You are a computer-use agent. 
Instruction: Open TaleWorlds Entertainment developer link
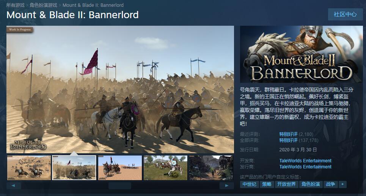305,160
